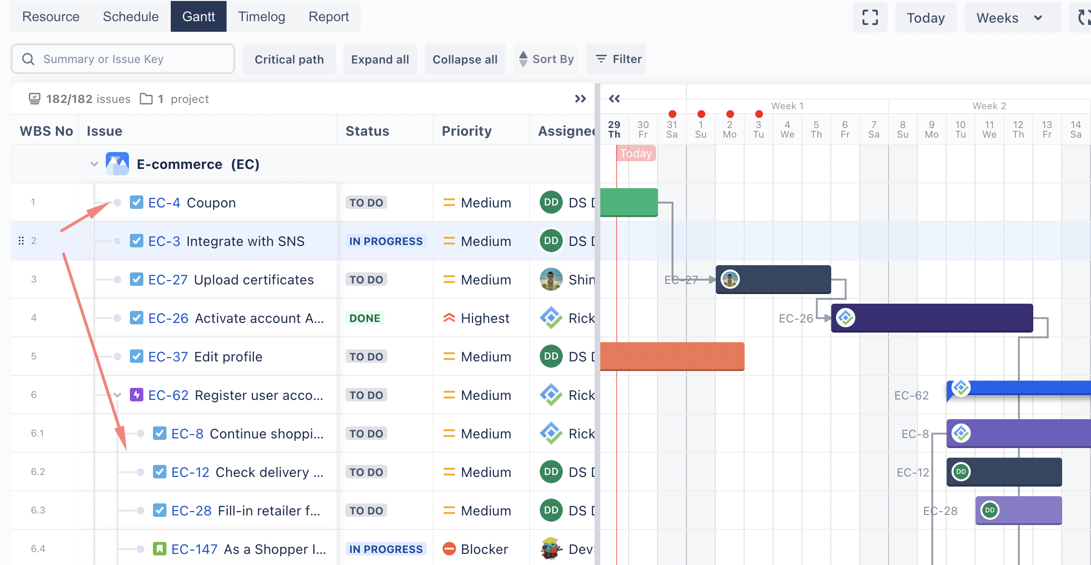Click the Blocker priority icon for EC-147
Screen dimensions: 1091x565
(449, 549)
